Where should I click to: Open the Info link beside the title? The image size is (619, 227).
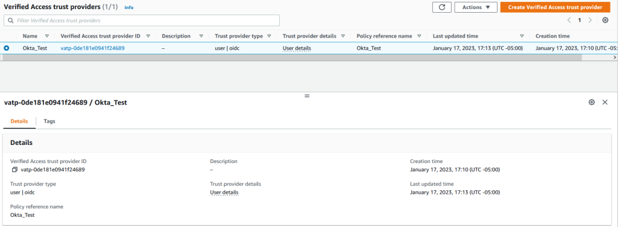[129, 7]
